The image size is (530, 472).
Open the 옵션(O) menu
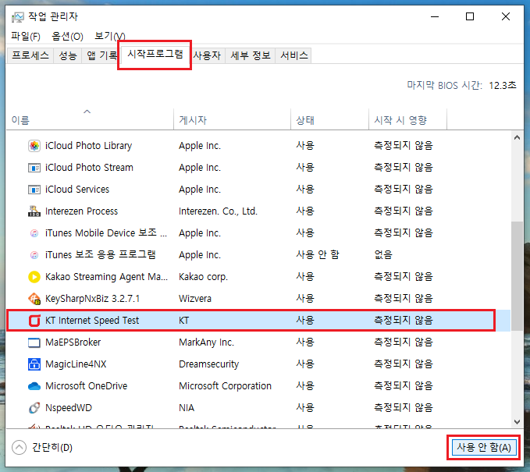[67, 36]
